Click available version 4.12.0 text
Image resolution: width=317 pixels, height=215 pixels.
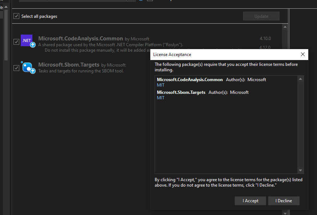click(265, 47)
